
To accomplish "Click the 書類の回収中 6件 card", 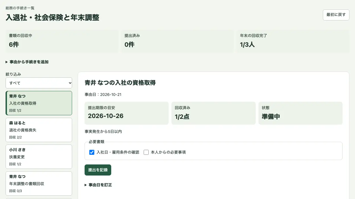I will tap(62, 41).
